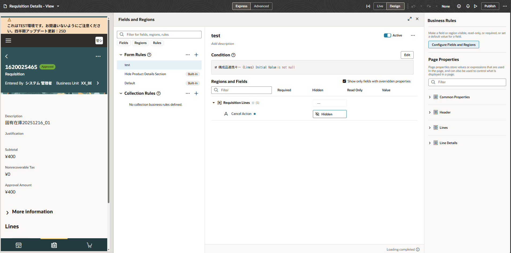Uncheck Show only fields with overridden properties
The width and height of the screenshot is (511, 253).
(x=344, y=81)
